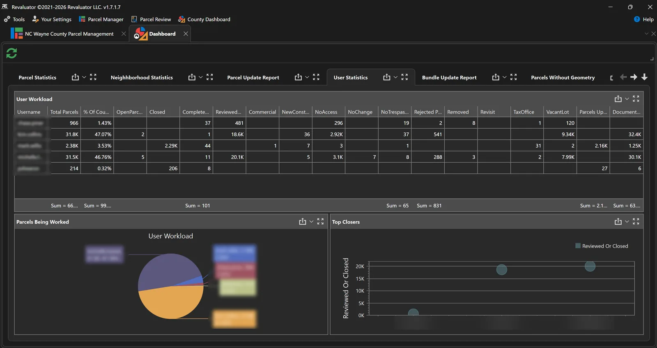Select the lowest bubble in Top Closers chart

coord(413,313)
